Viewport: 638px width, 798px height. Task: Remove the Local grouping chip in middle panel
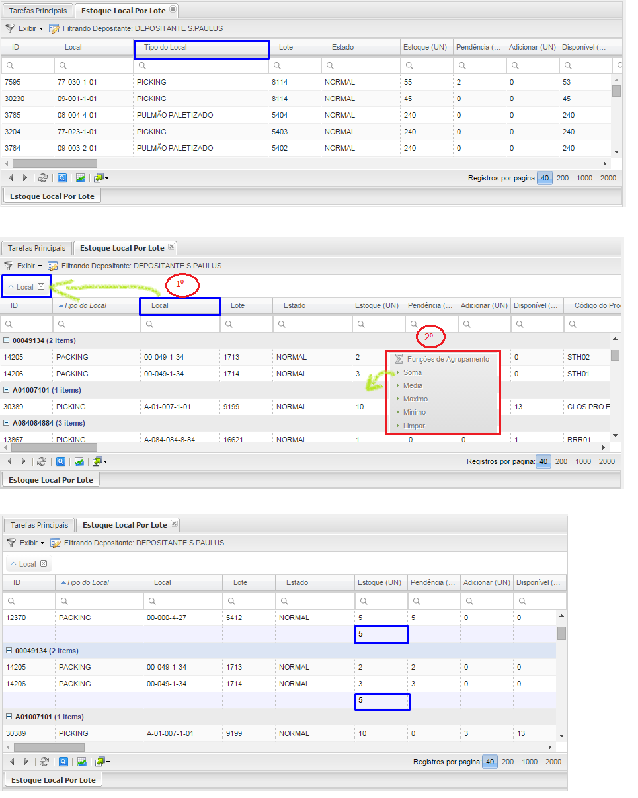41,287
